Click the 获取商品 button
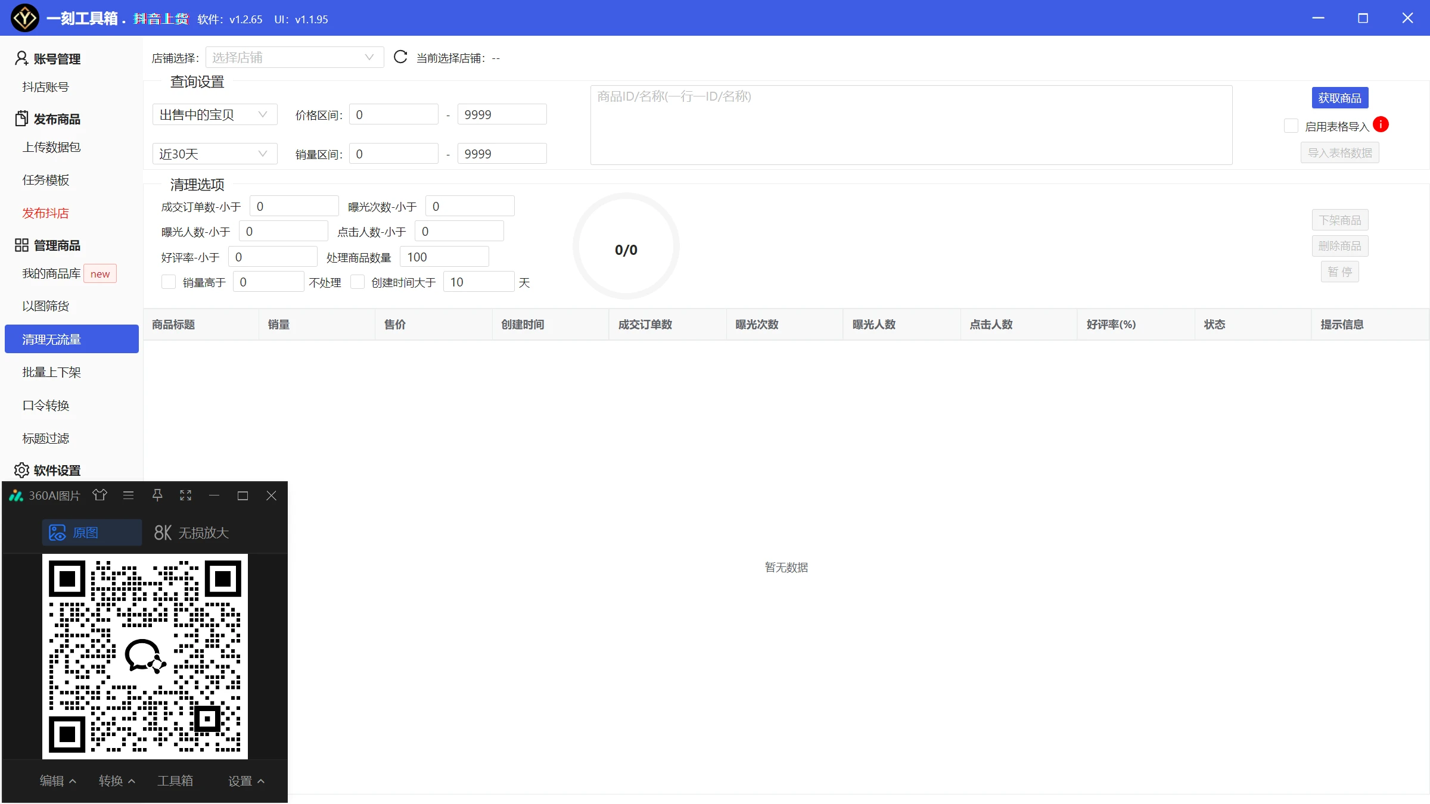The height and width of the screenshot is (804, 1430). point(1340,98)
